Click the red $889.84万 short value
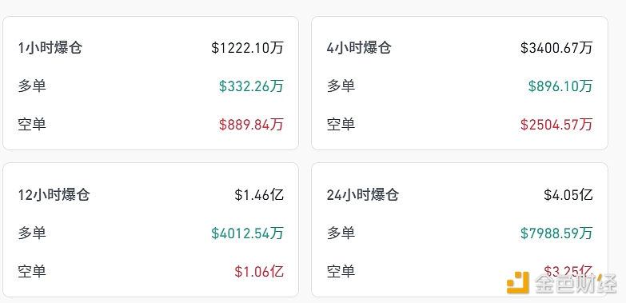626x303 pixels. [x=251, y=125]
